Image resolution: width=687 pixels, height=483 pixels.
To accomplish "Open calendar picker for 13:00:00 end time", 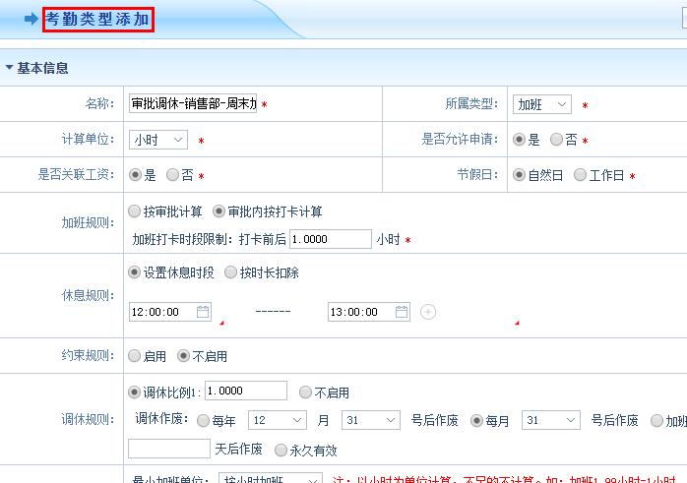I will pos(402,312).
